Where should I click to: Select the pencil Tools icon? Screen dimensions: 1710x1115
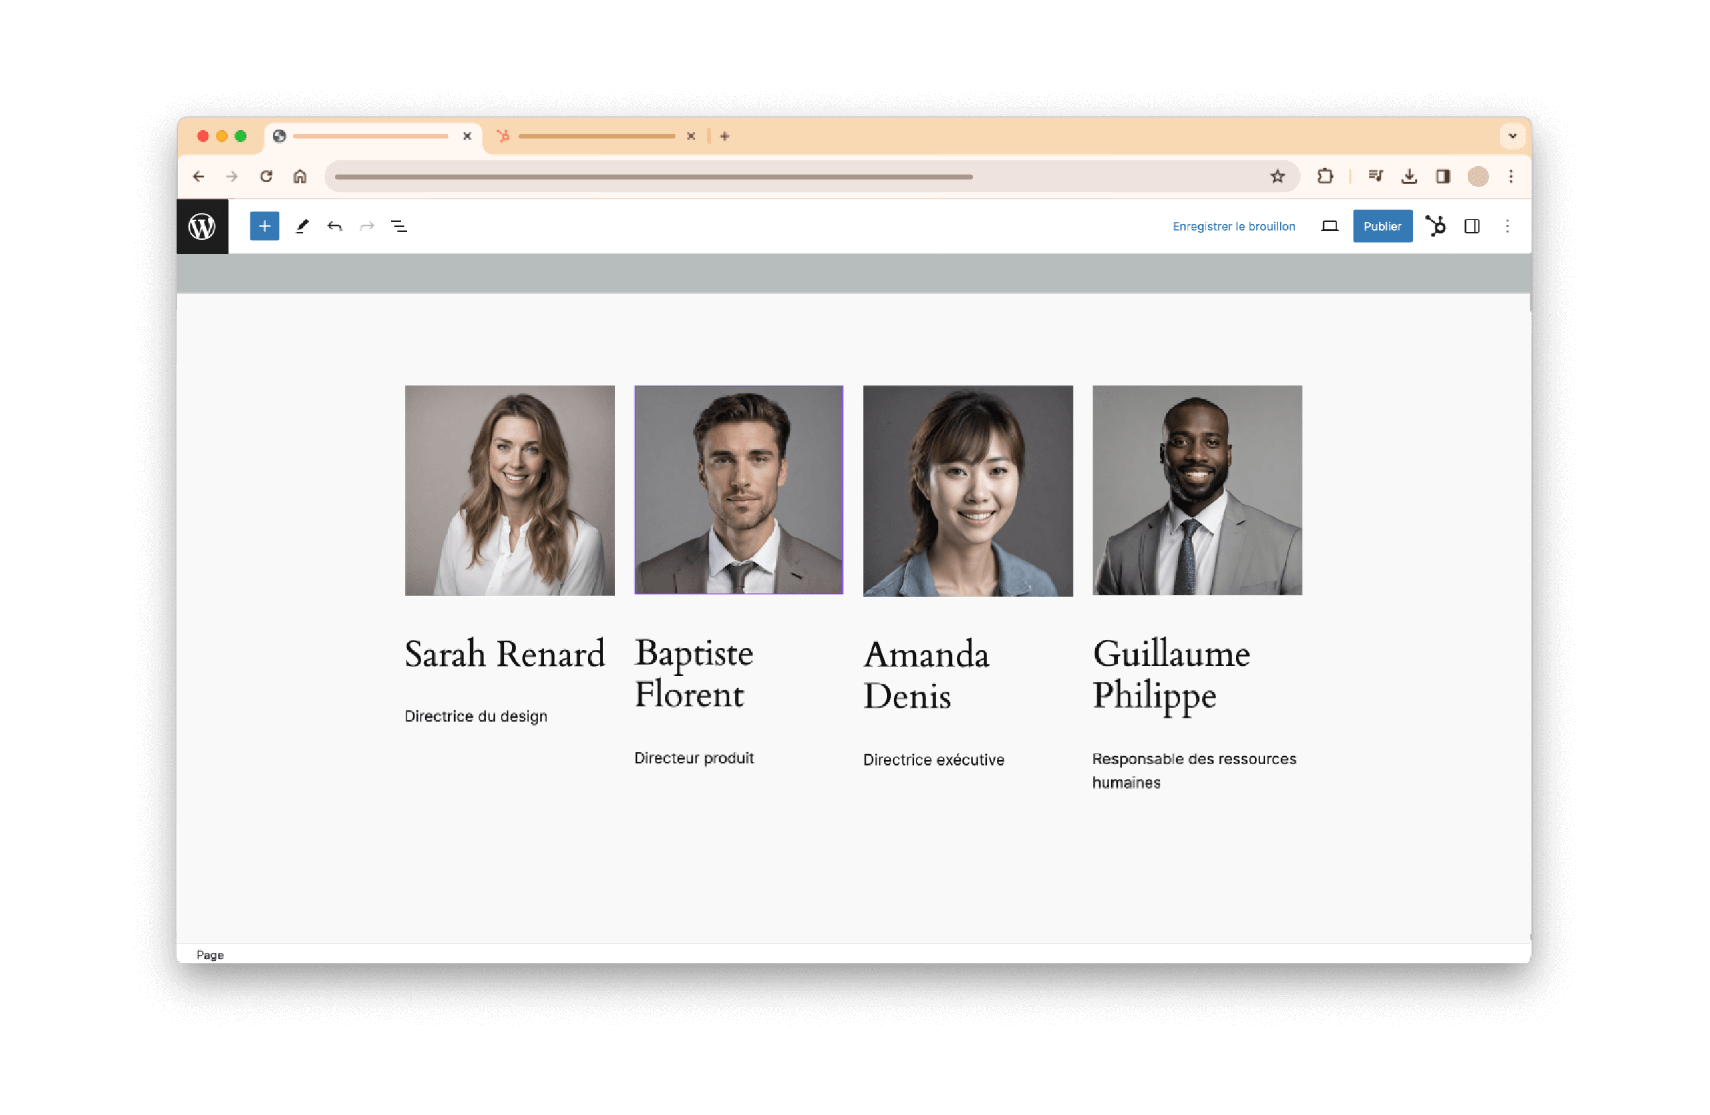point(302,226)
